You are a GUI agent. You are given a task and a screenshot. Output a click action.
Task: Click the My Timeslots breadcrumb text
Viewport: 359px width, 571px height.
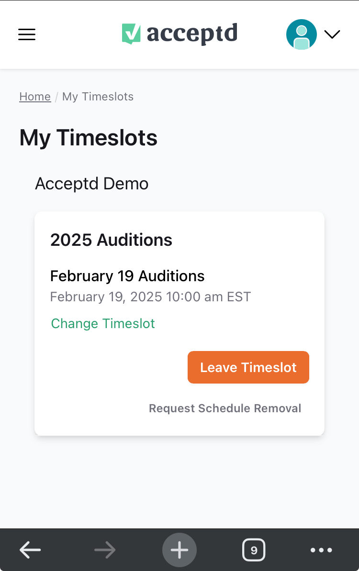98,97
